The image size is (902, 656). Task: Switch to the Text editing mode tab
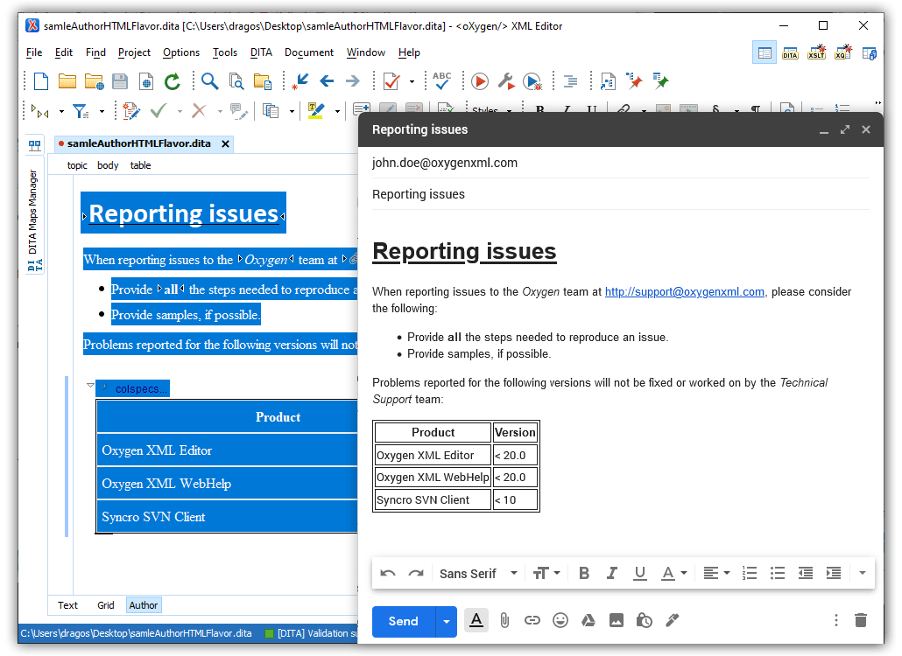pos(67,605)
